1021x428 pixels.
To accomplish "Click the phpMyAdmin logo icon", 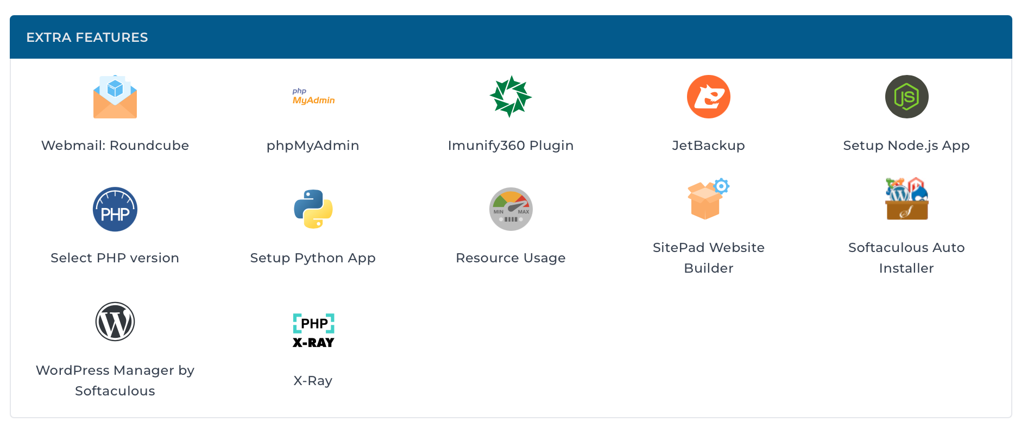I will pos(313,97).
